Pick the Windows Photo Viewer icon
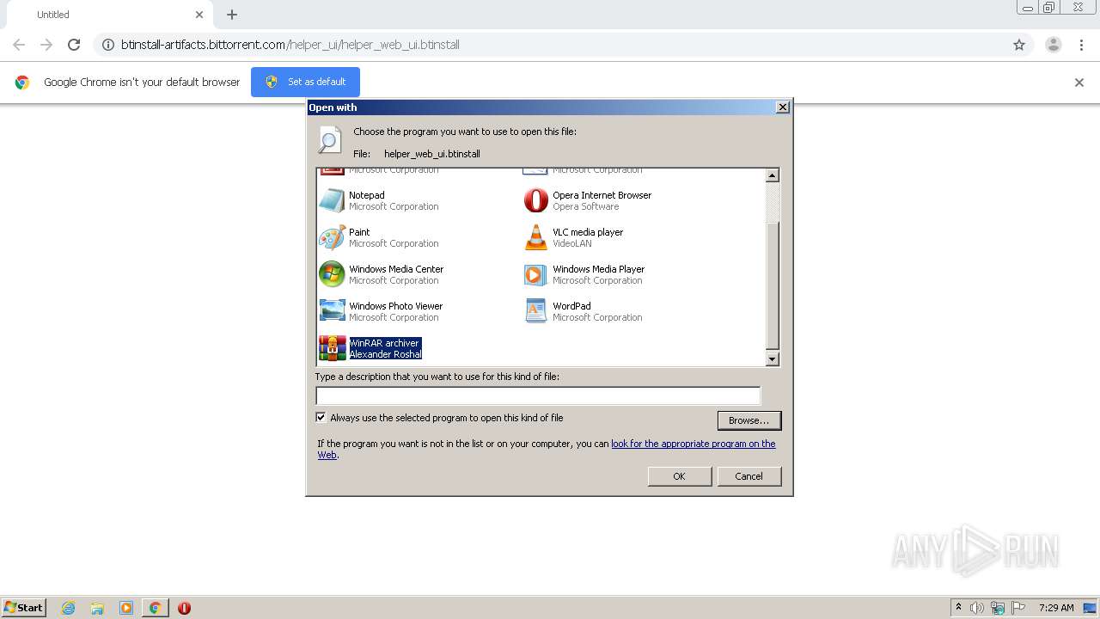1100x619 pixels. [332, 311]
